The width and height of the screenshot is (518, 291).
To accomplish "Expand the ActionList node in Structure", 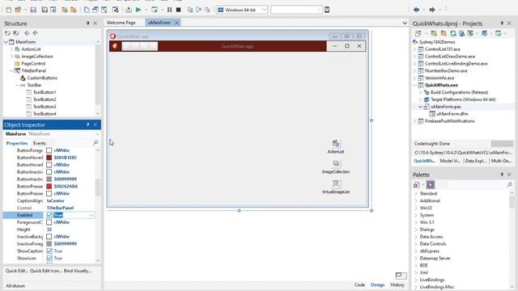I will (x=11, y=49).
